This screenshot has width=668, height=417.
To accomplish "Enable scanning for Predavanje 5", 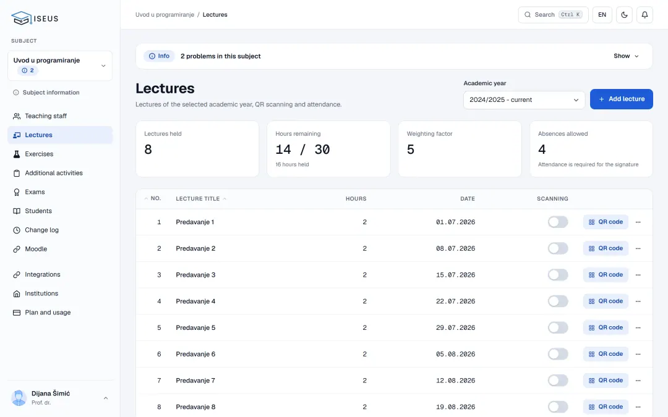I will tap(558, 327).
